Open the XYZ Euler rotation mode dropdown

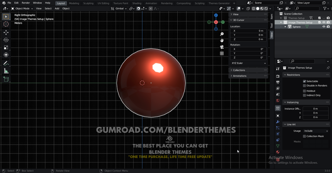[x=248, y=63]
